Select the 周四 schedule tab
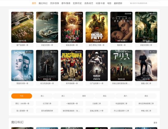This screenshot has width=168, height=129. [x=84, y=96]
